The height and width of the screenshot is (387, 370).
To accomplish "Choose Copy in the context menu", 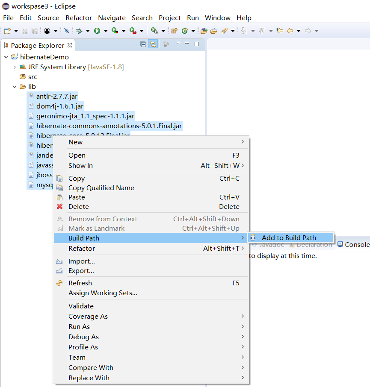I will tap(151, 178).
